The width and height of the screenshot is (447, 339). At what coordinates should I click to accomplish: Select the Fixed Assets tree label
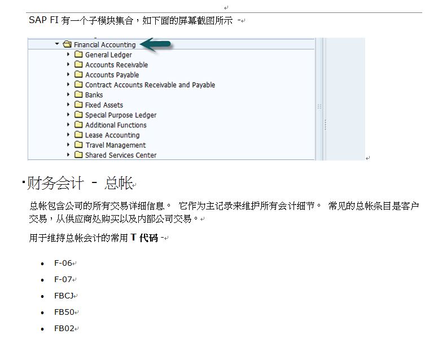pos(104,105)
